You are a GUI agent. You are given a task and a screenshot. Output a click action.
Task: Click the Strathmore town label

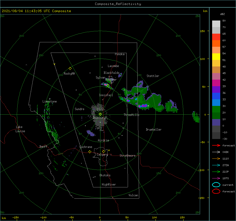point(127,156)
